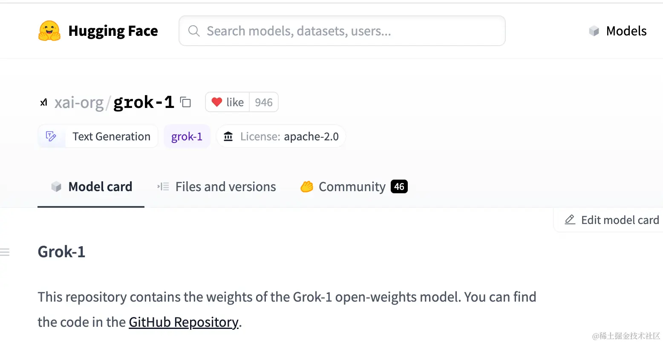
Task: Toggle the red heart like button
Action: (217, 102)
